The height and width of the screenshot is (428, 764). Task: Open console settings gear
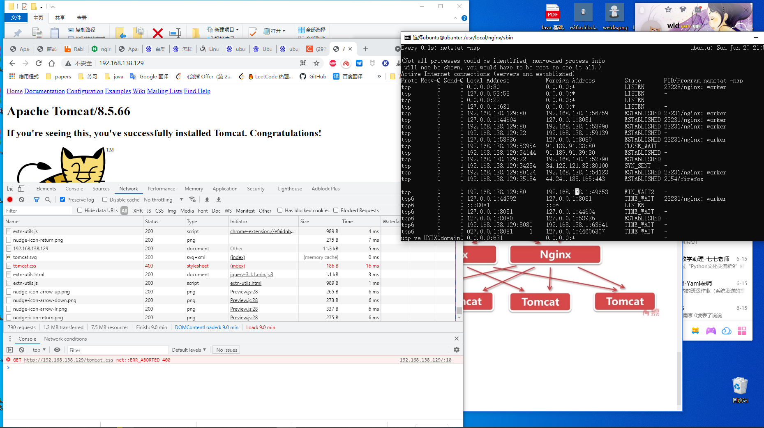coord(457,350)
